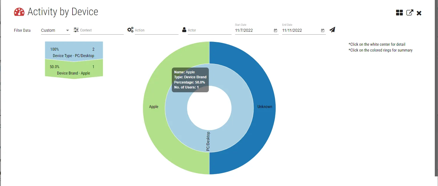The image size is (438, 186).
Task: Click the Start Date field 11/7/2022
Action: 253,30
